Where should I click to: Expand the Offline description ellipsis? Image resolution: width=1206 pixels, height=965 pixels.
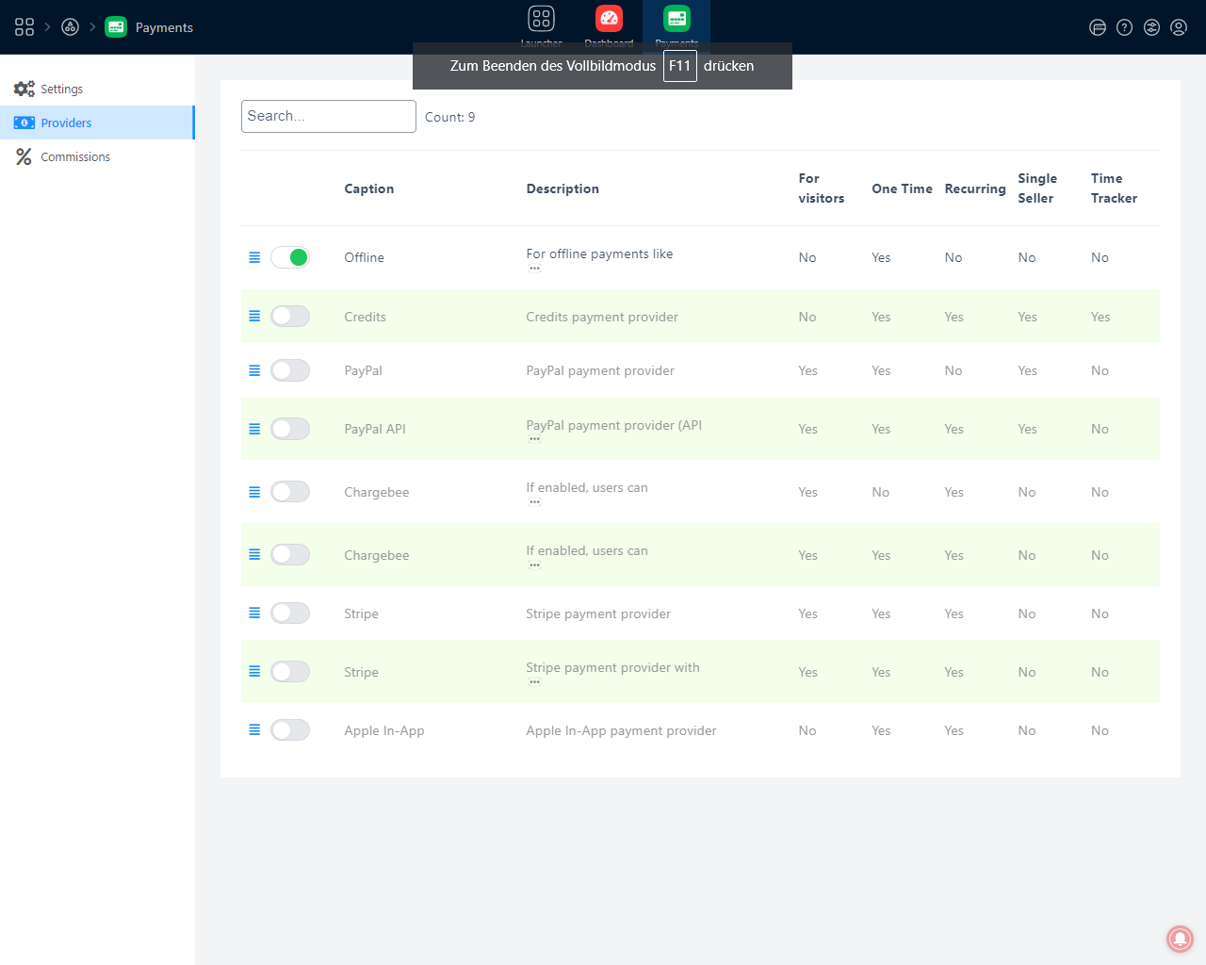(534, 269)
